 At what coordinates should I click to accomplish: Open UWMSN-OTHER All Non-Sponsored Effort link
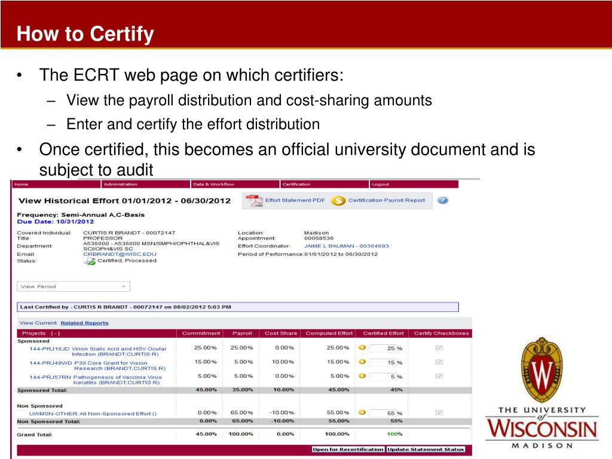pyautogui.click(x=93, y=414)
